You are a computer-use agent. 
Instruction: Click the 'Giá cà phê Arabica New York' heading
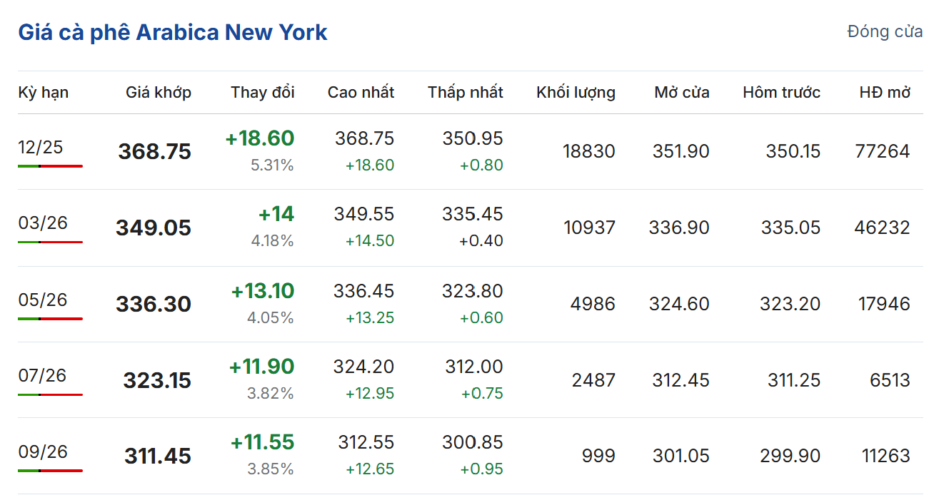pyautogui.click(x=173, y=33)
